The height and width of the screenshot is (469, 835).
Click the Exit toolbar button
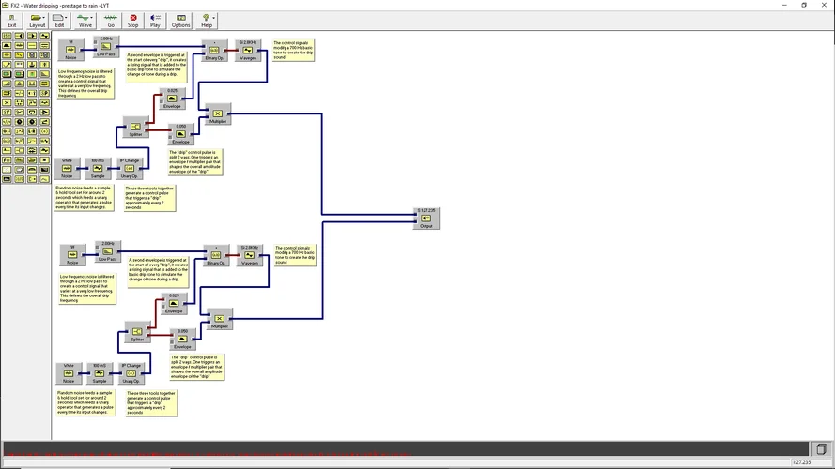pos(12,20)
